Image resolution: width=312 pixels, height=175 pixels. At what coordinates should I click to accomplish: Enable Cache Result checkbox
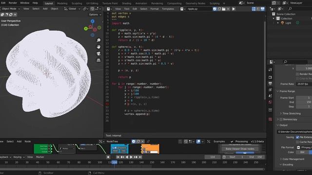pos(297,142)
